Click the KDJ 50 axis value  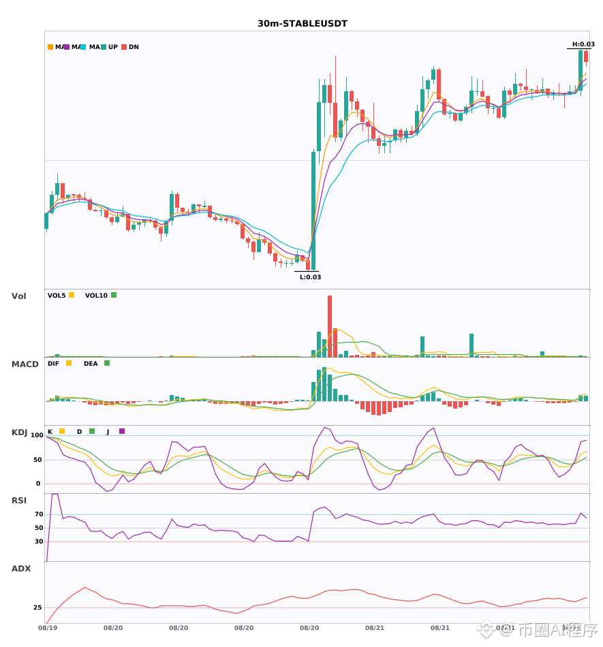pyautogui.click(x=37, y=460)
